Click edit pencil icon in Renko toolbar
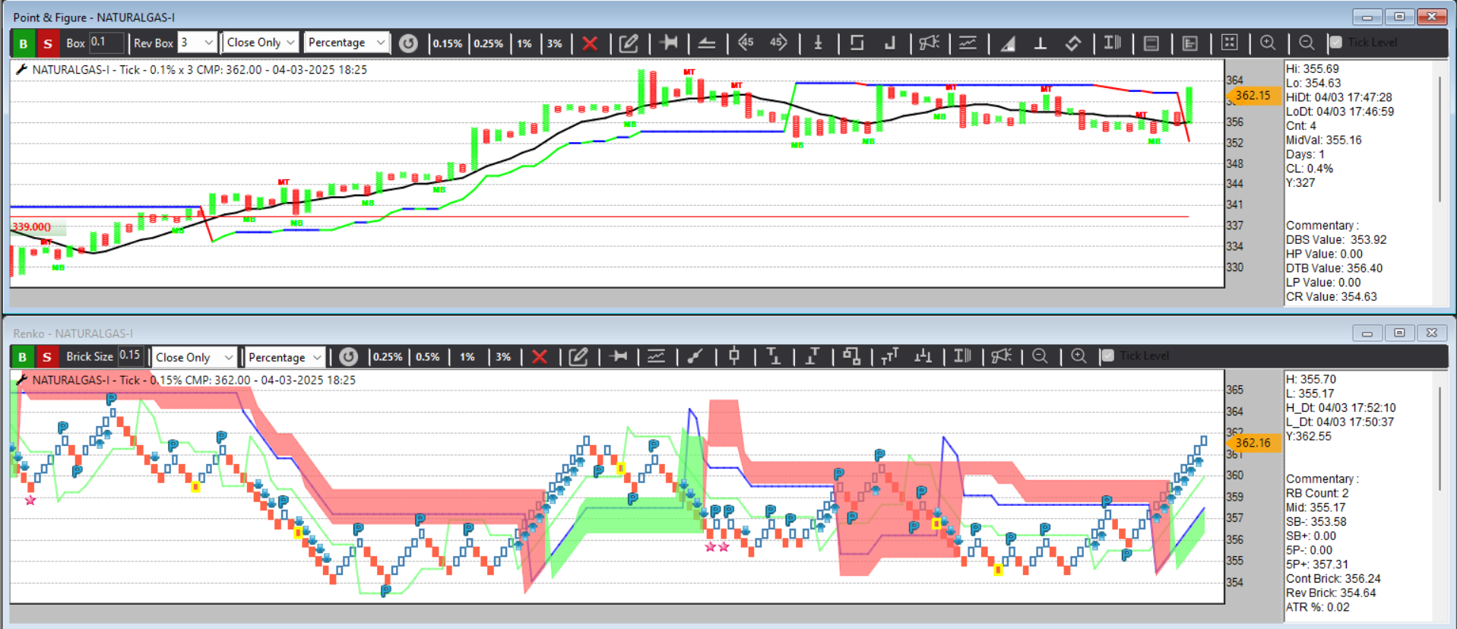The width and height of the screenshot is (1457, 629). click(x=578, y=356)
